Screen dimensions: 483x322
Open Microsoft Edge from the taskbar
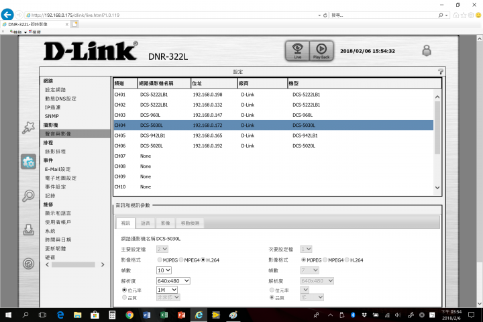60,315
